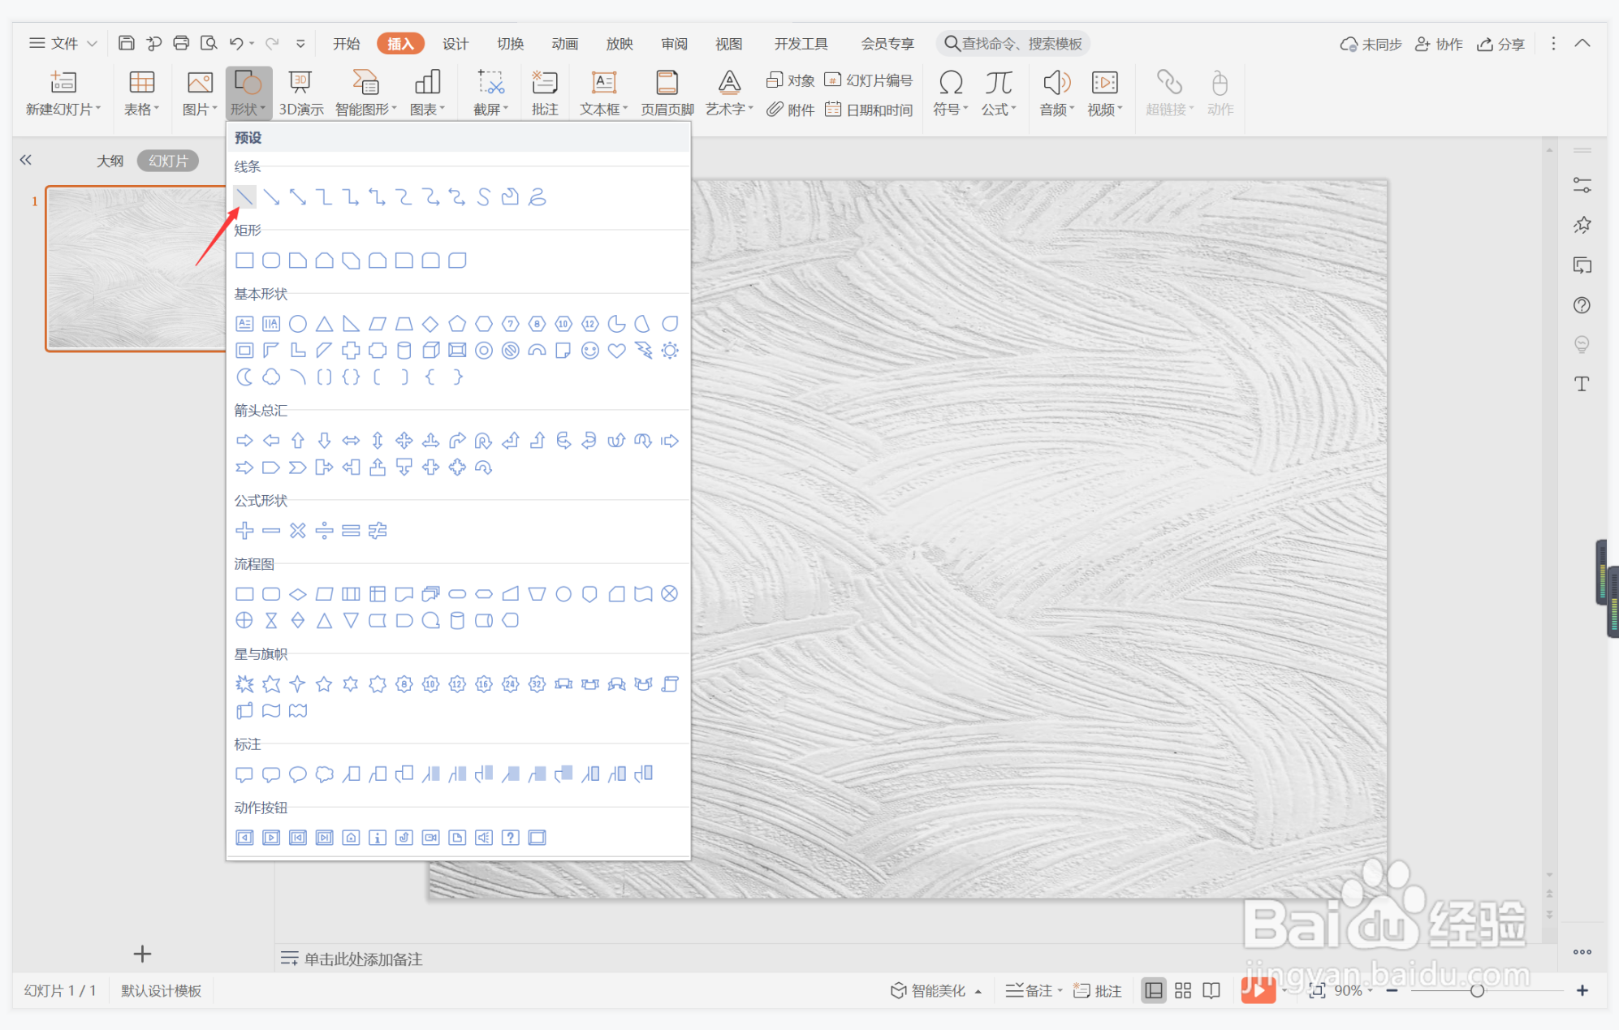The height and width of the screenshot is (1030, 1619).
Task: Choose the help action button
Action: click(x=510, y=838)
